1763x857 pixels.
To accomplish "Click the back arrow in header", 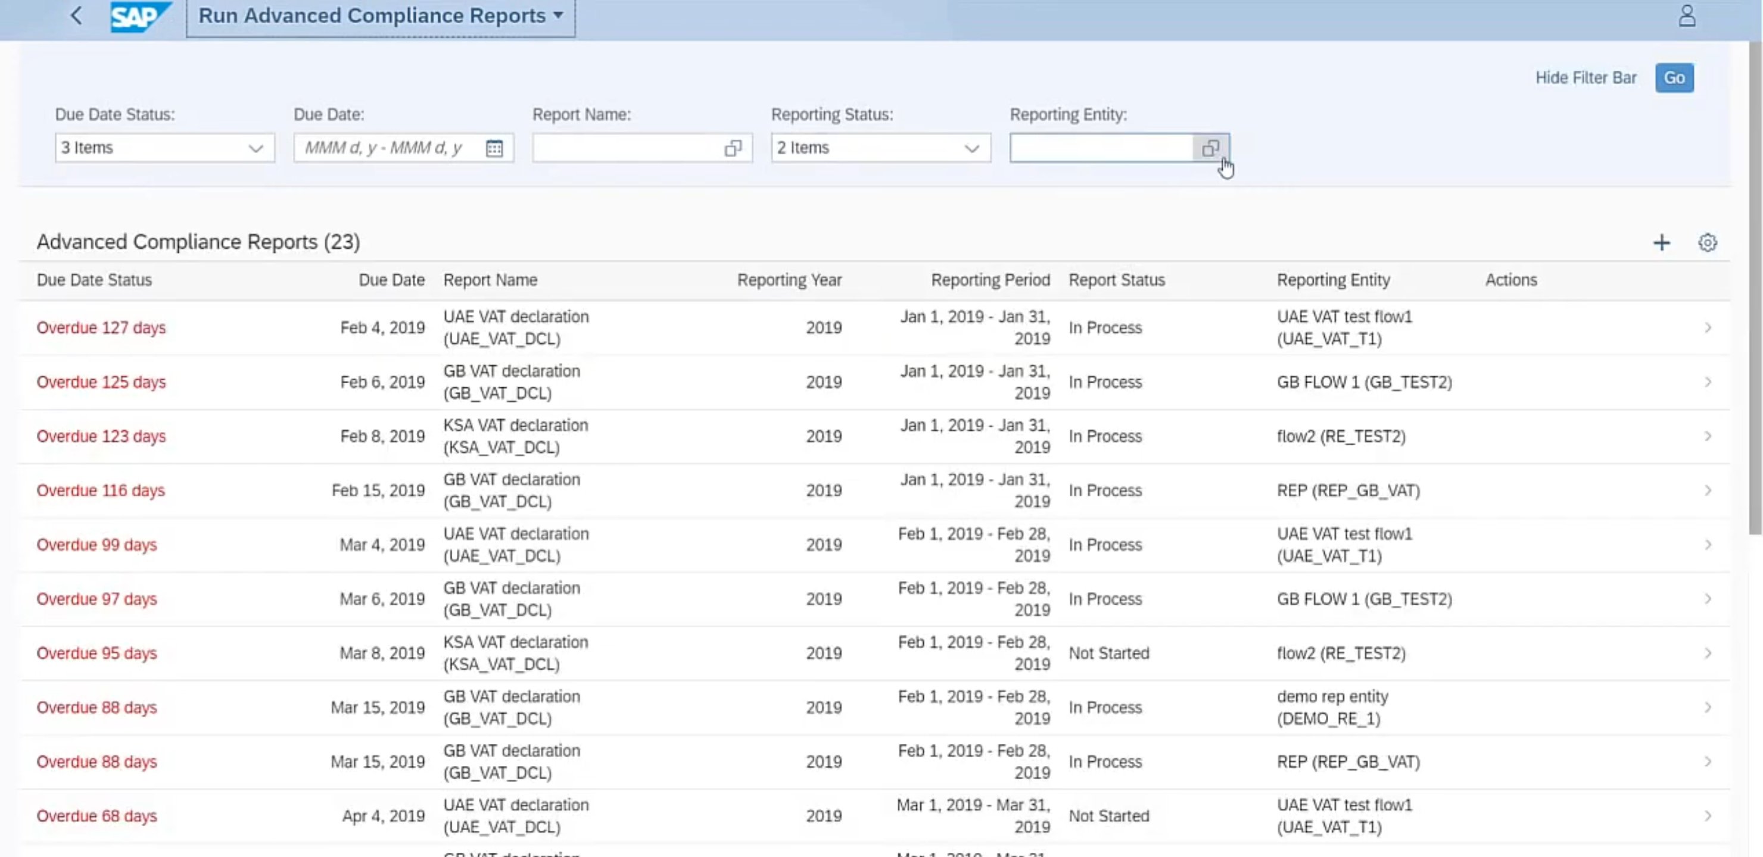I will click(77, 15).
